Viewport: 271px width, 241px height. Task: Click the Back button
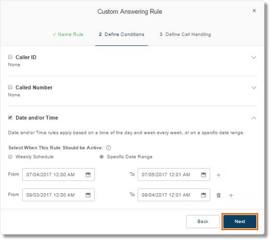coord(203,222)
